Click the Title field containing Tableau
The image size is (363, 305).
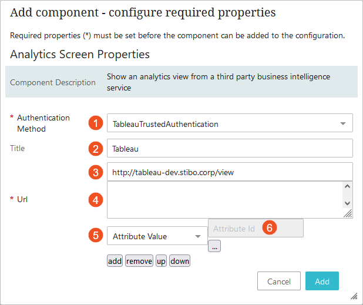pos(229,148)
